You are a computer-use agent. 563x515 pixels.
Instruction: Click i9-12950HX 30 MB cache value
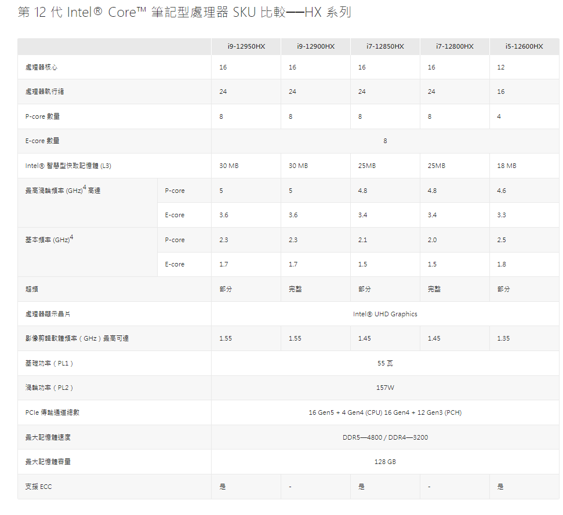tap(229, 166)
